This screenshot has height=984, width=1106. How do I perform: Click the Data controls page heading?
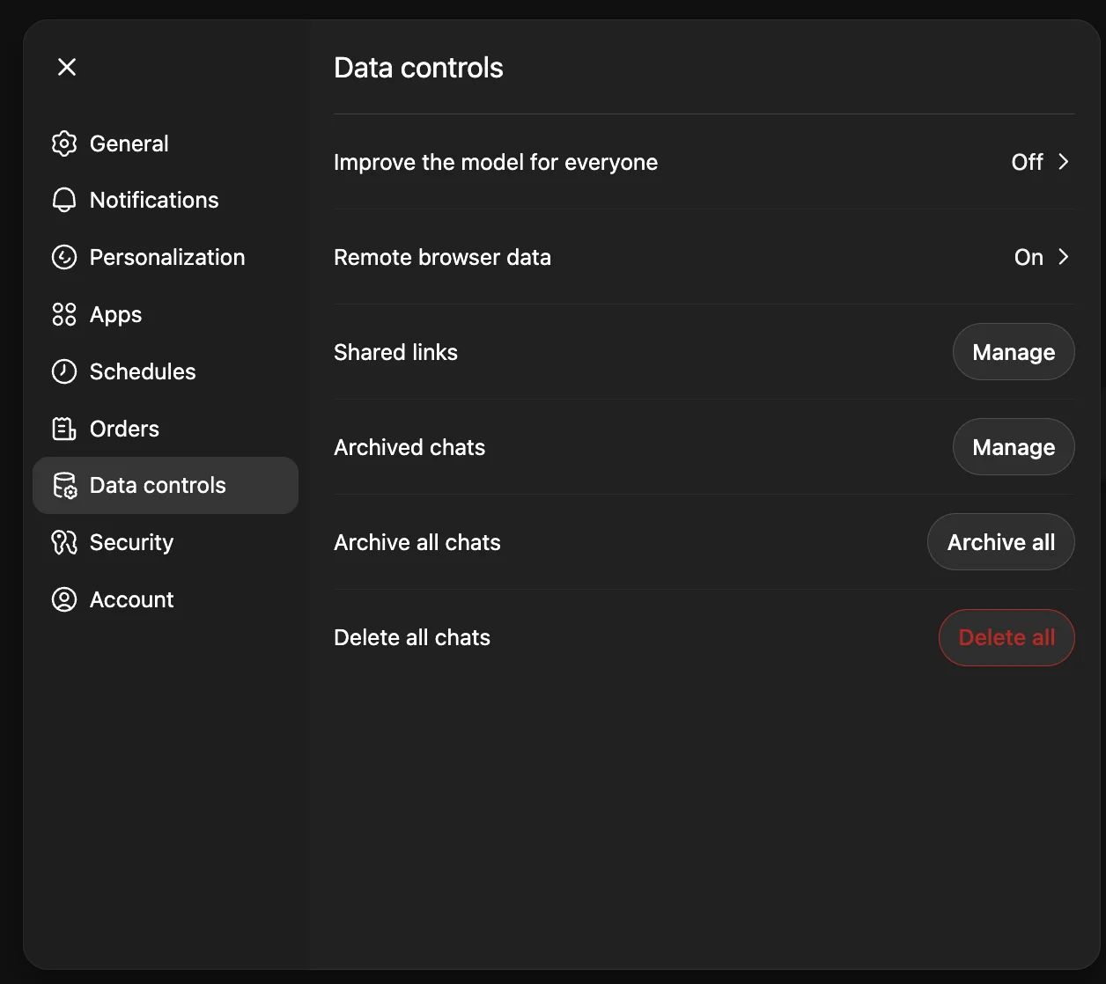pyautogui.click(x=418, y=68)
